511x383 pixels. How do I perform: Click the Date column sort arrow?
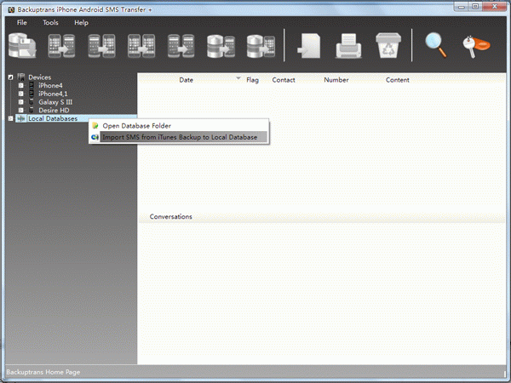pyautogui.click(x=238, y=78)
